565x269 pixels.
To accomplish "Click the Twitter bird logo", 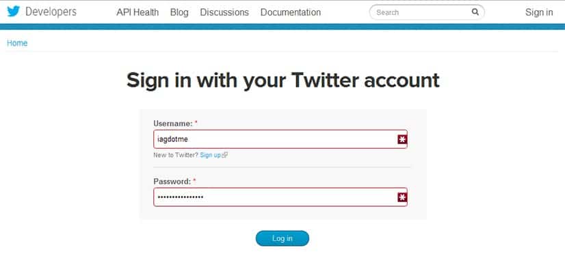I will 13,12.
